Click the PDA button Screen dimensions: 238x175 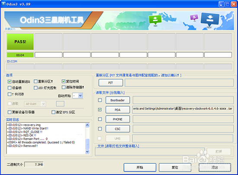118,109
